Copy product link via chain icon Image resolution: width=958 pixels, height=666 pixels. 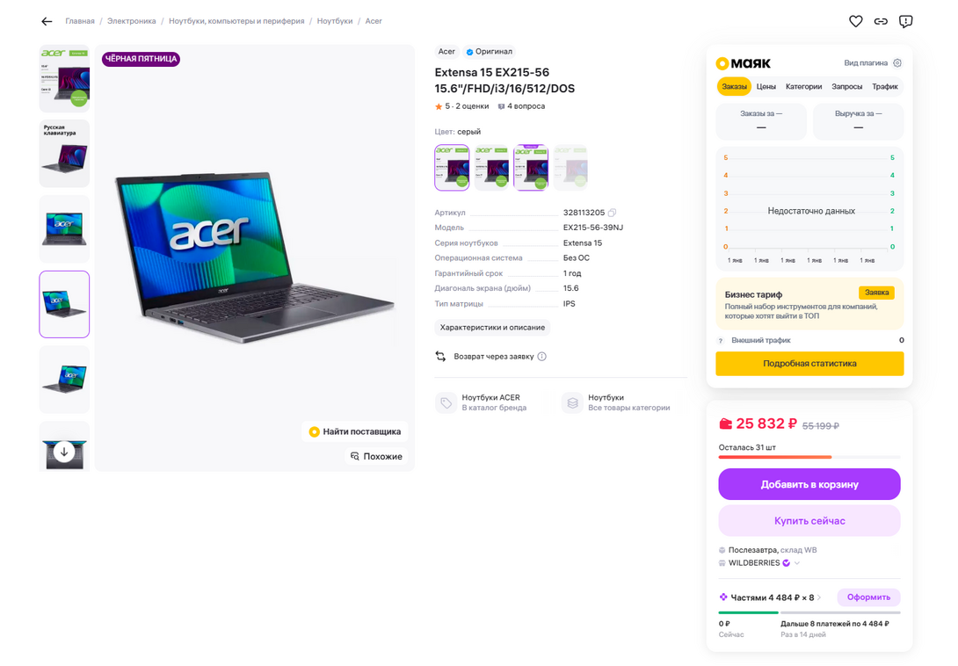tap(881, 21)
